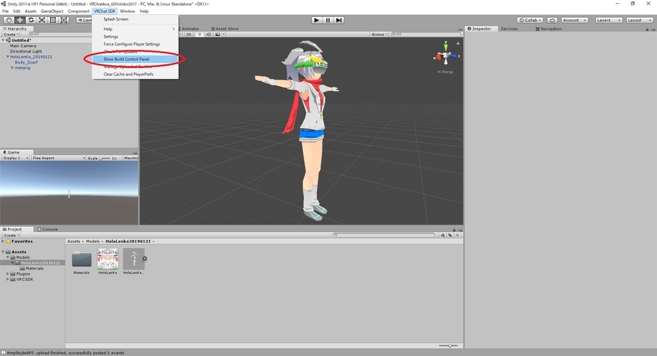Collapse the Untitled scene in Hierarchy

point(3,40)
